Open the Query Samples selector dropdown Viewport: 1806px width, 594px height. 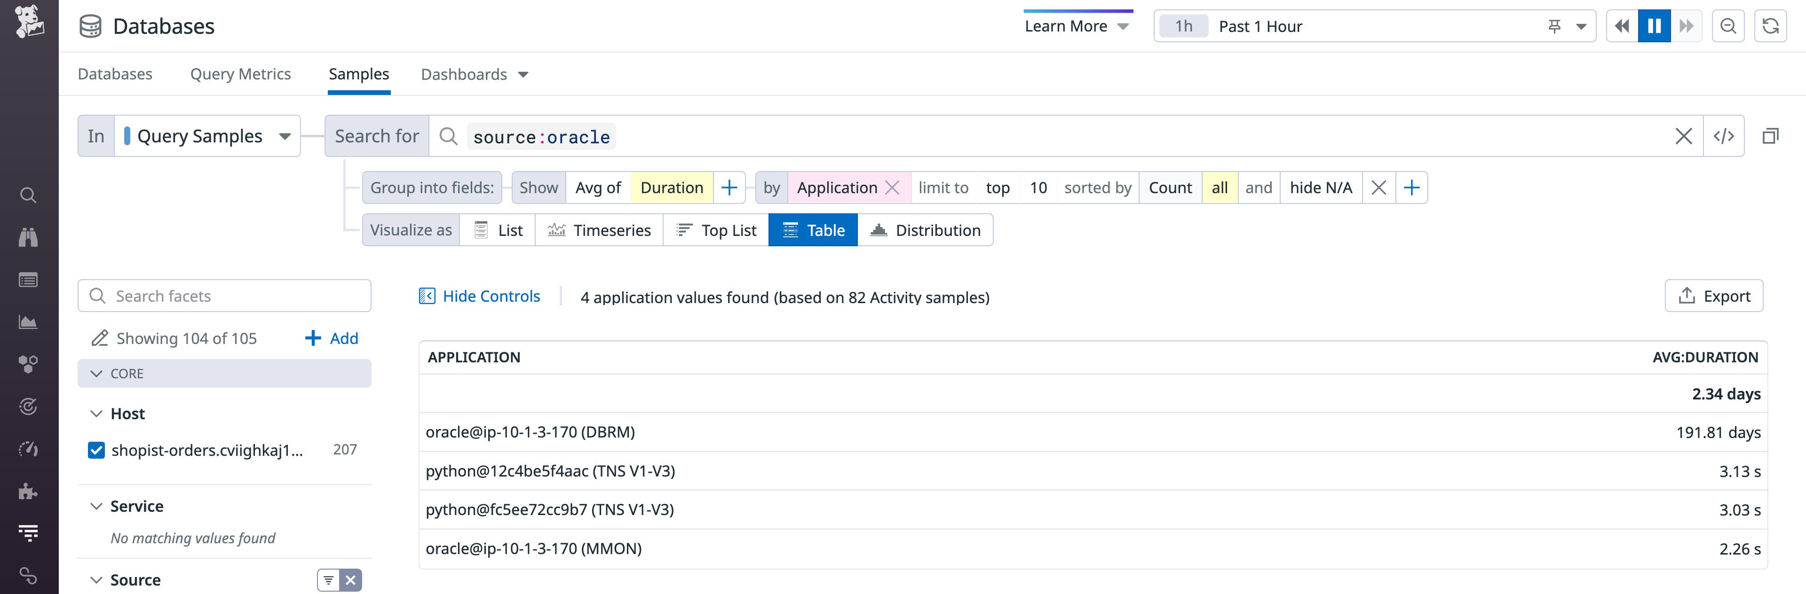[285, 135]
